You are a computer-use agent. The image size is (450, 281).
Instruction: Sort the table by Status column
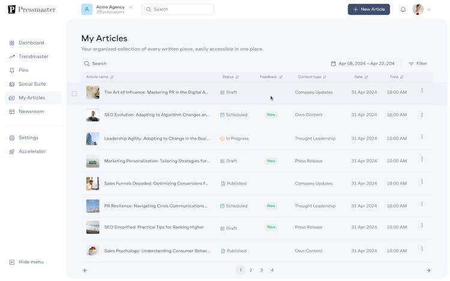click(230, 77)
